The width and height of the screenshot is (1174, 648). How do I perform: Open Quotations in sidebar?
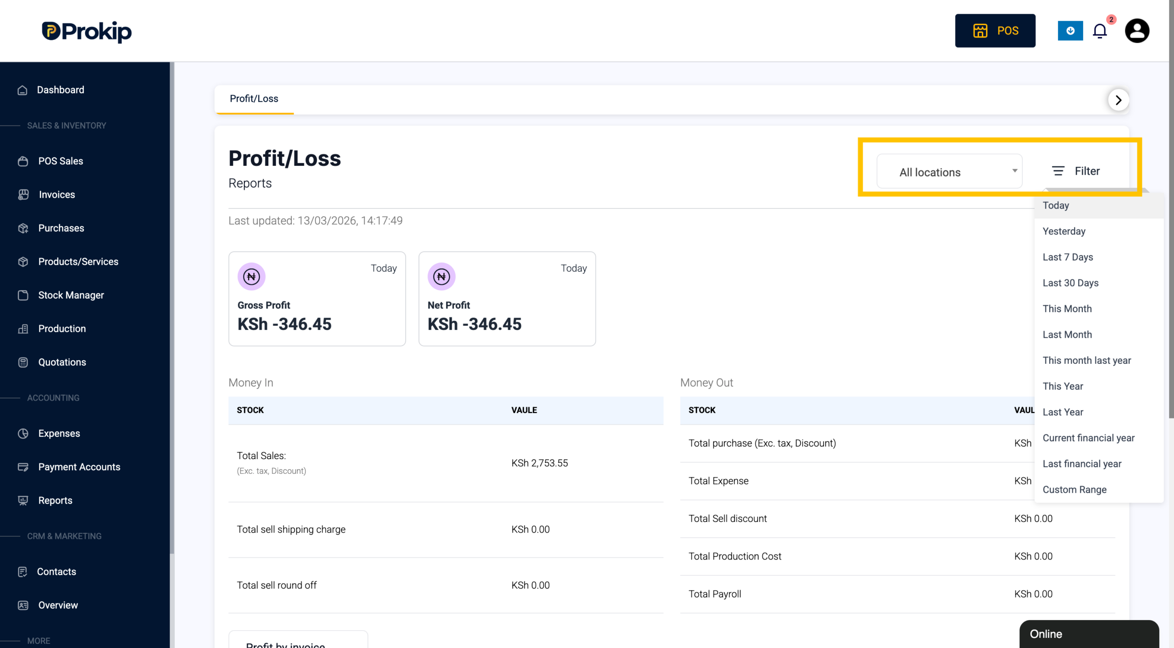[x=62, y=362]
